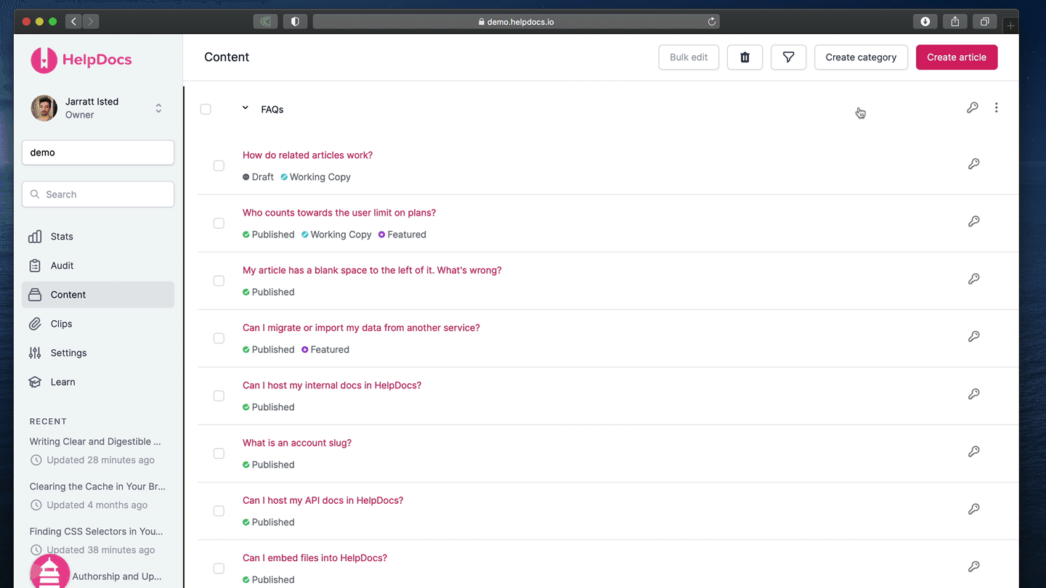Check the blank space article checkbox
Image resolution: width=1046 pixels, height=588 pixels.
pyautogui.click(x=219, y=281)
